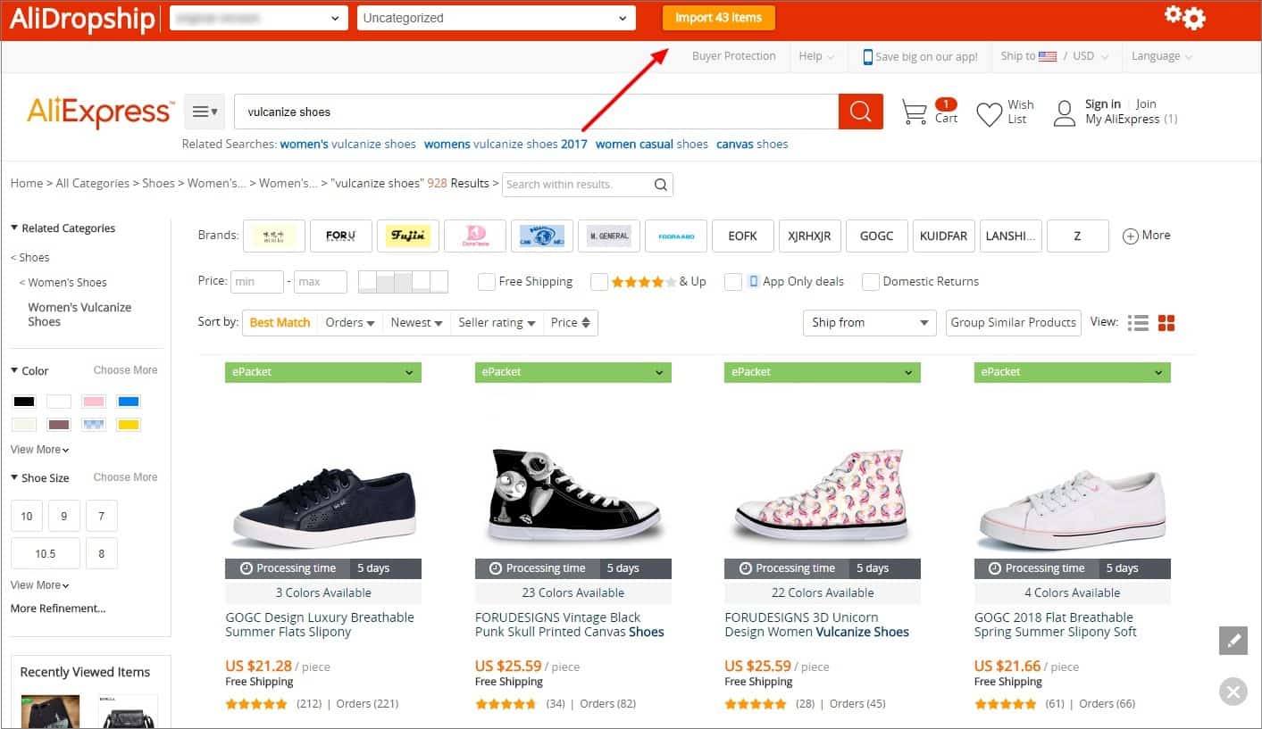Open the Ship from dropdown
Screen dimensions: 1262x729
[869, 323]
